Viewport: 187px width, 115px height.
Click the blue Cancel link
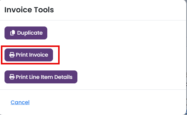20,102
